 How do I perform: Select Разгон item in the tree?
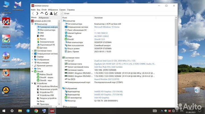coord(43,39)
